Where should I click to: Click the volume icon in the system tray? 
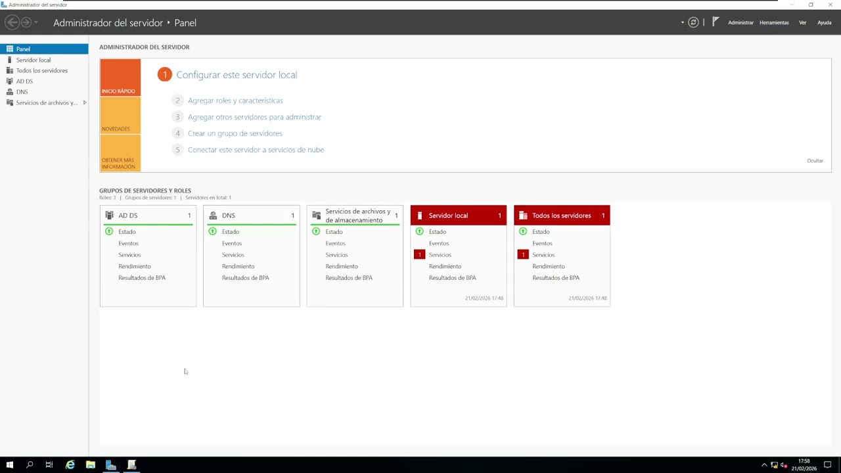(784, 465)
